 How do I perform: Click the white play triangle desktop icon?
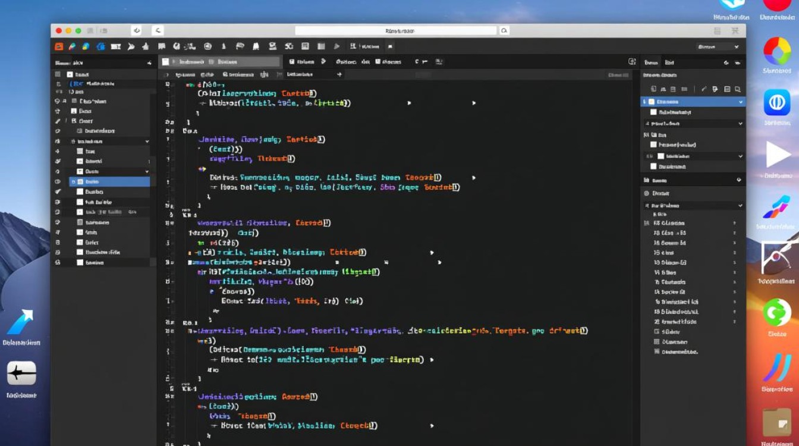point(777,155)
